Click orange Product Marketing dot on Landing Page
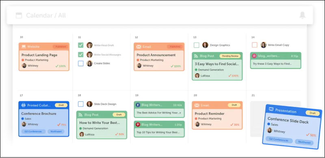 23,60
